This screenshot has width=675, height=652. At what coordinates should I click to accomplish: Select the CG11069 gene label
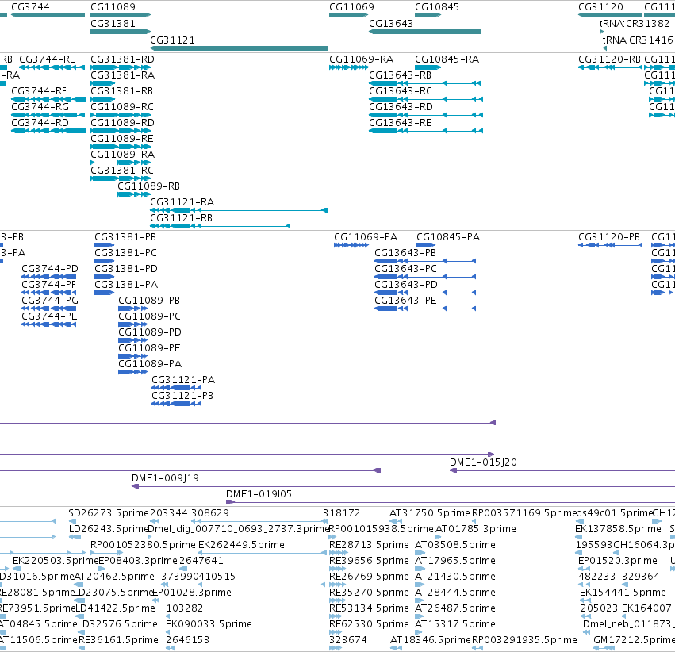(351, 7)
